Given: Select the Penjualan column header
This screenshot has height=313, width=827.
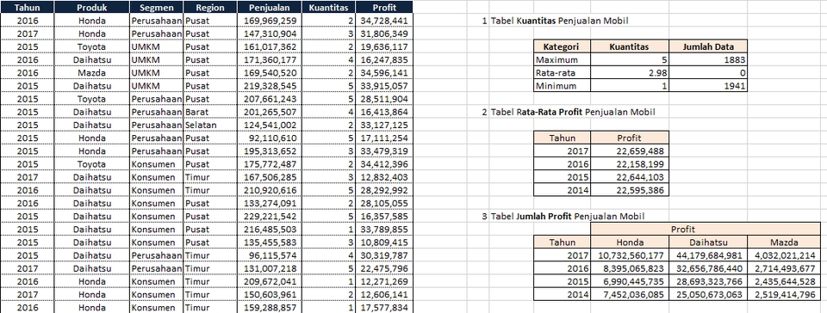Looking at the screenshot, I should (x=270, y=8).
